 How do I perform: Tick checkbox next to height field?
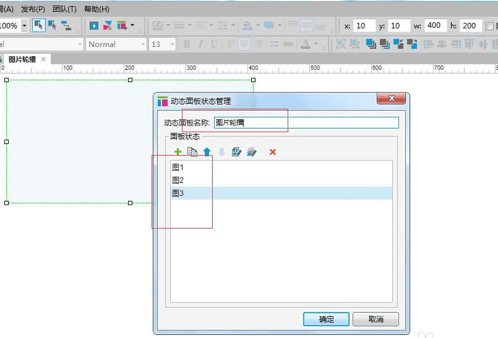(490, 26)
